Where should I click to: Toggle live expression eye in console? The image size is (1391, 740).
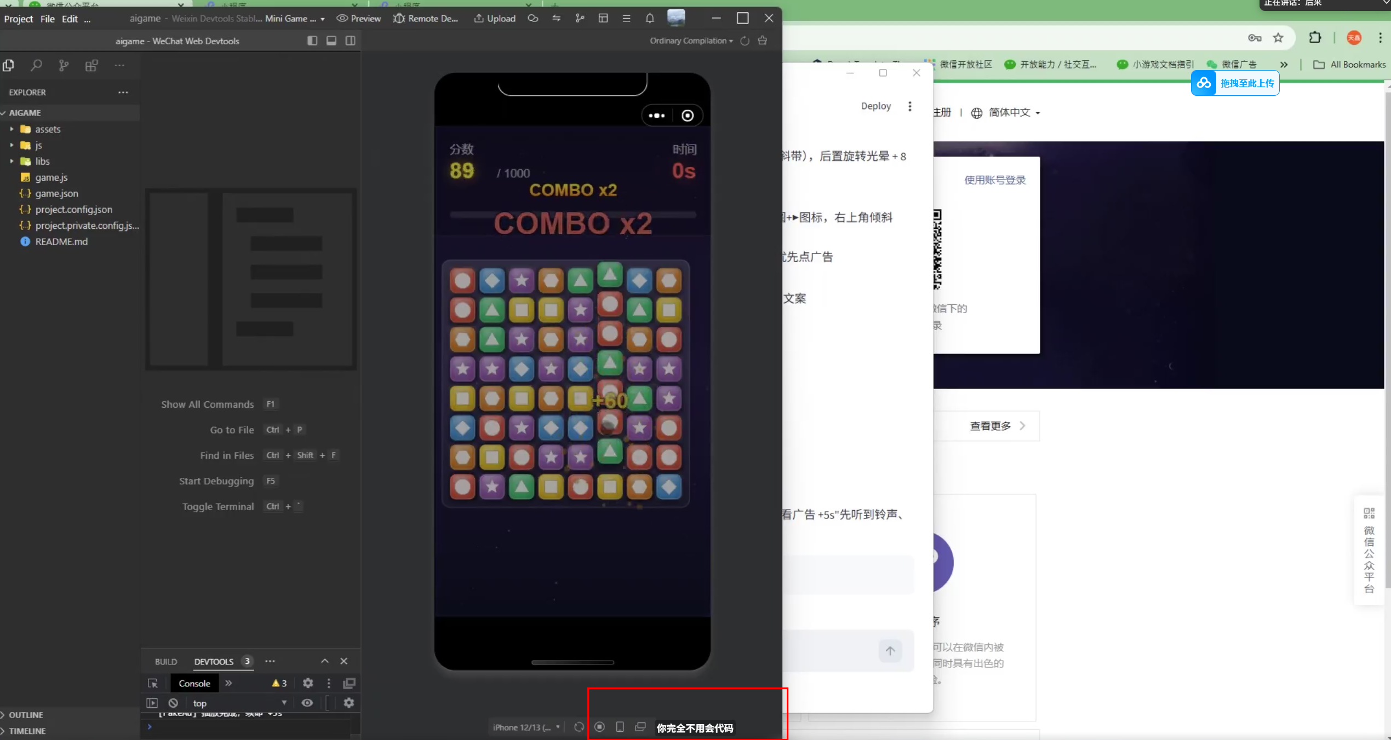[x=307, y=703]
